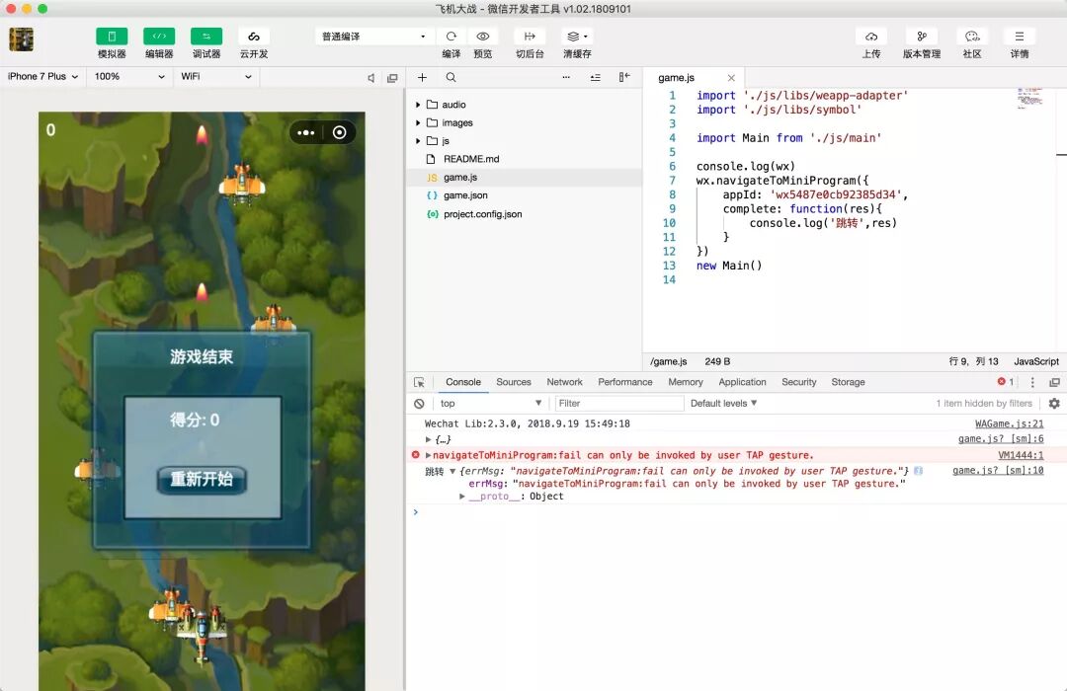Open the WiFi network dropdown
The width and height of the screenshot is (1067, 691).
click(x=216, y=77)
